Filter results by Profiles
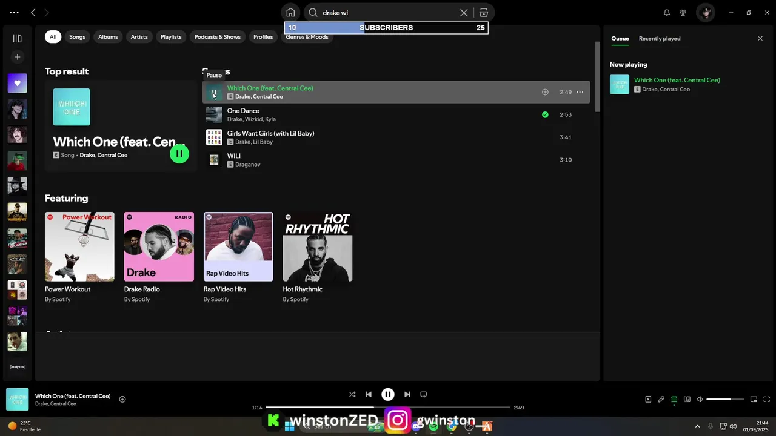 click(x=263, y=37)
